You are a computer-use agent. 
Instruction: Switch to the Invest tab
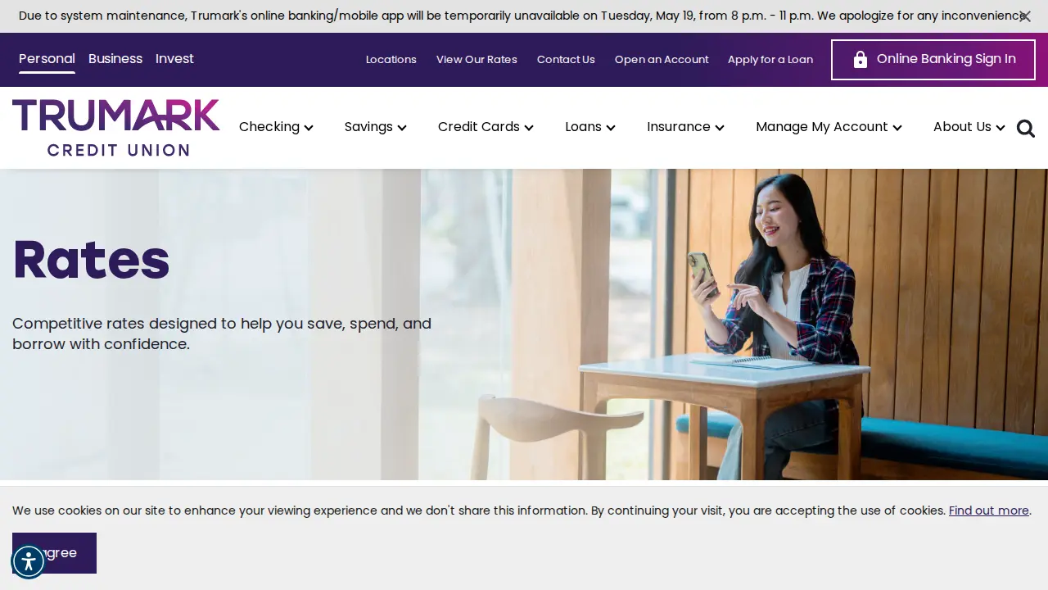(174, 59)
